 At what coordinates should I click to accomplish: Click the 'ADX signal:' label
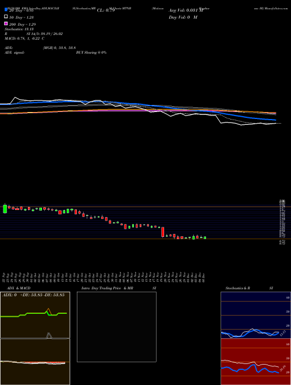pyautogui.click(x=15, y=52)
